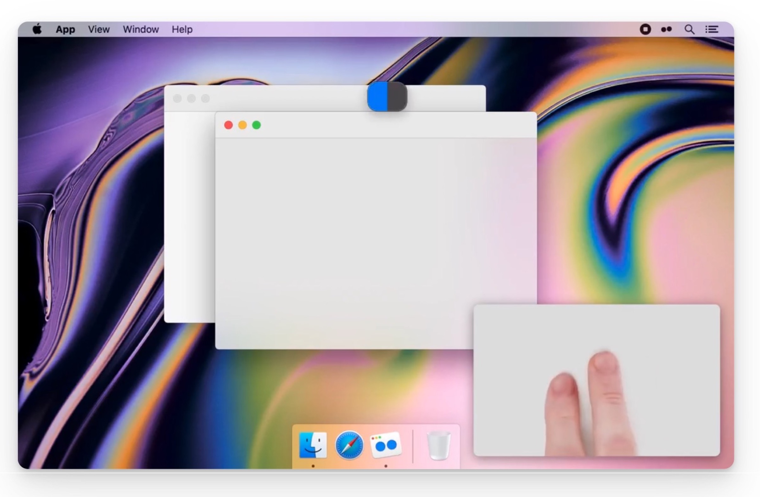Click the trackpad preview with two fingers
Image resolution: width=760 pixels, height=497 pixels.
[x=597, y=380]
